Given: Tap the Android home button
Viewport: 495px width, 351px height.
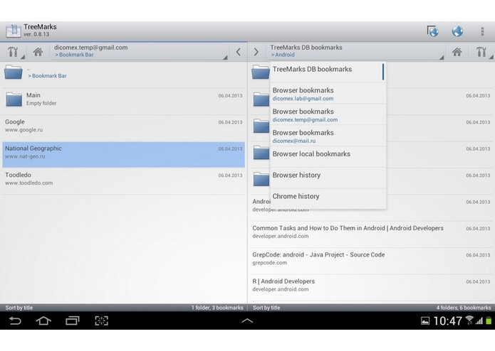Looking at the screenshot, I should pos(43,320).
